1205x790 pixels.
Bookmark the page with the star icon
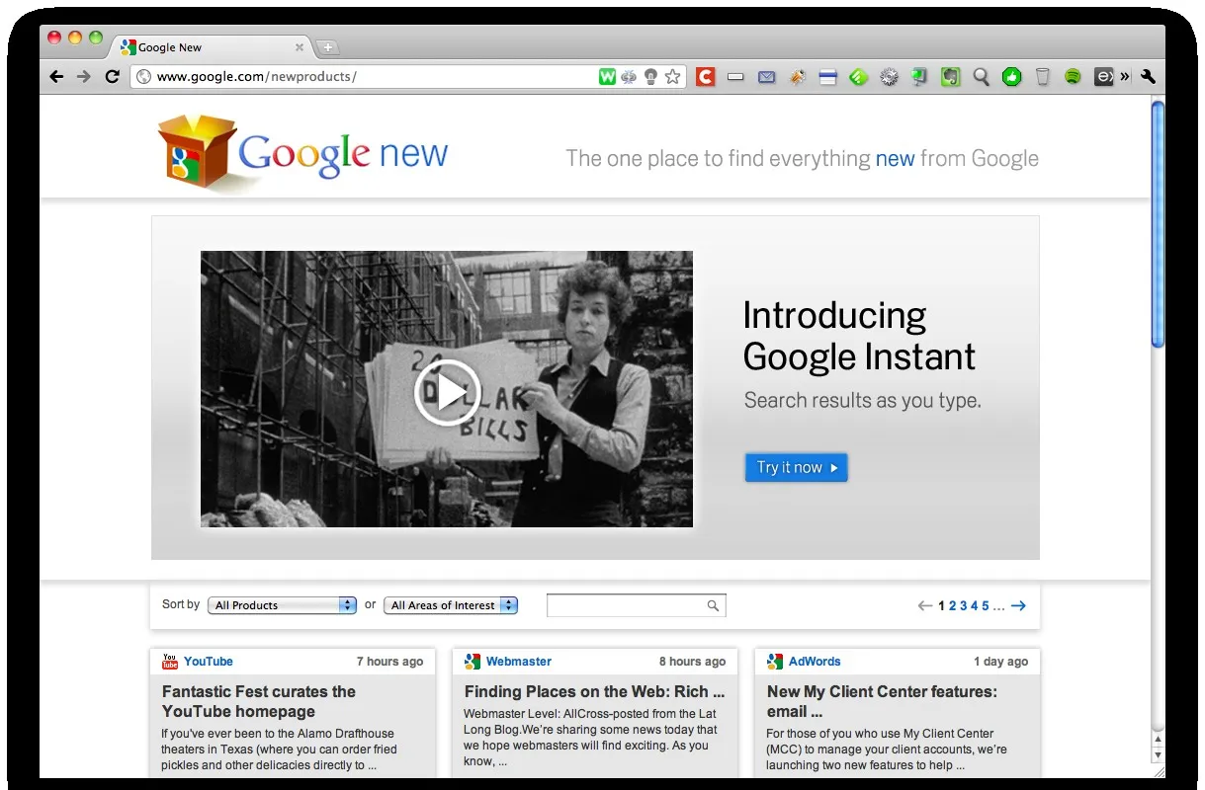673,77
